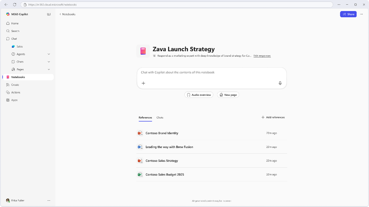Open Contoso Sales Budget 2025 reference
This screenshot has height=207, width=369.
212,174
